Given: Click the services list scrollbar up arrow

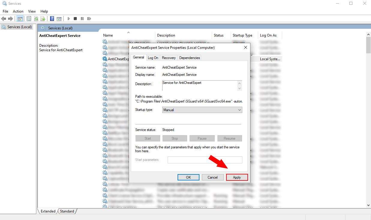Looking at the screenshot, I should pos(368,34).
